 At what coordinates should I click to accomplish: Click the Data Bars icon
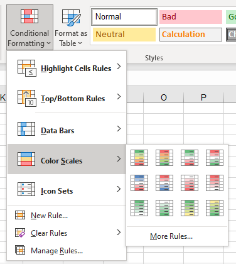click(26, 129)
